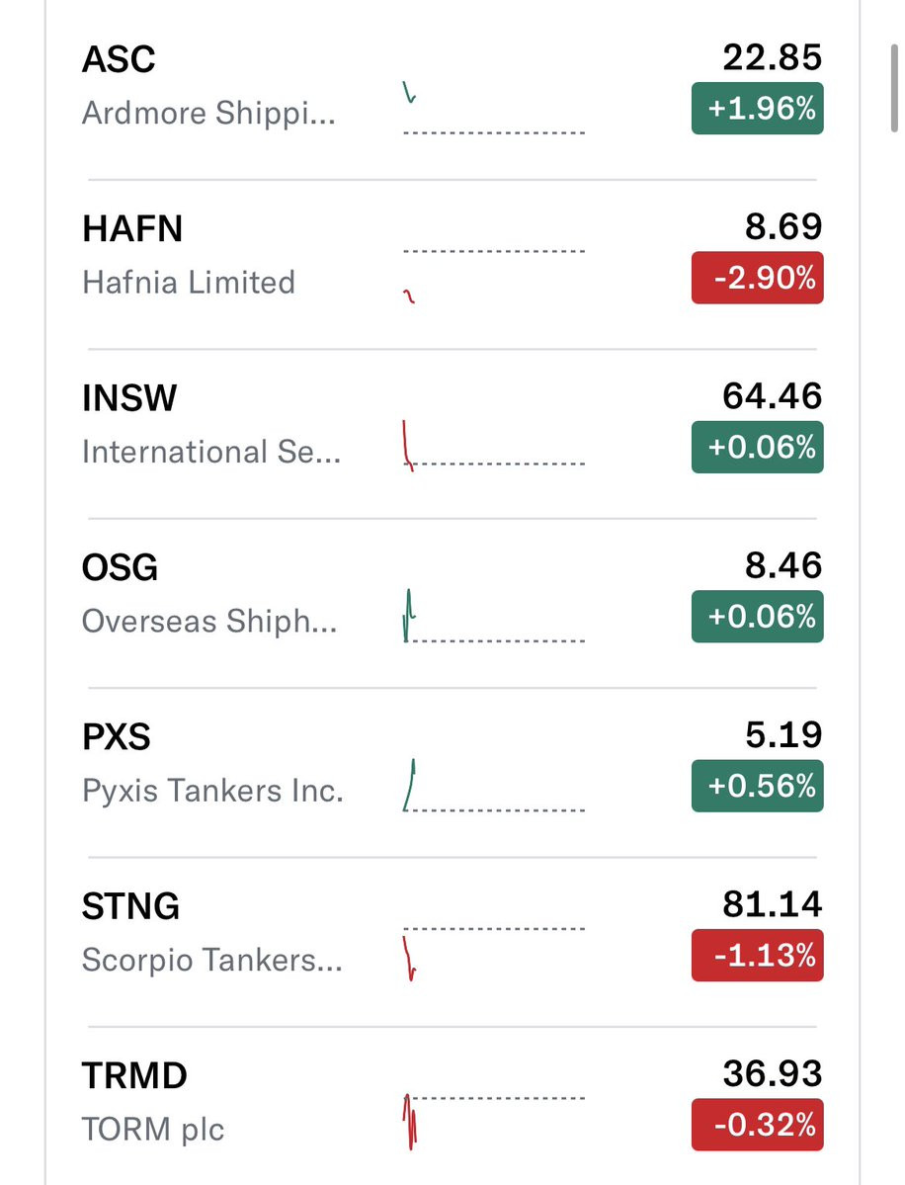The width and height of the screenshot is (905, 1185).
Task: Tap the ASC +1.96% change badge
Action: pos(757,109)
